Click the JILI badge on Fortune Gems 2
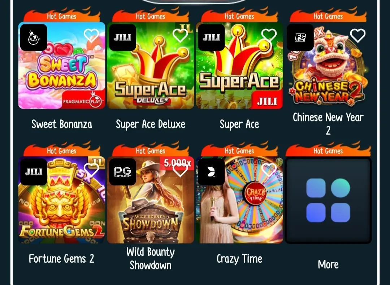Viewport: 390px width, 285px height. click(34, 172)
